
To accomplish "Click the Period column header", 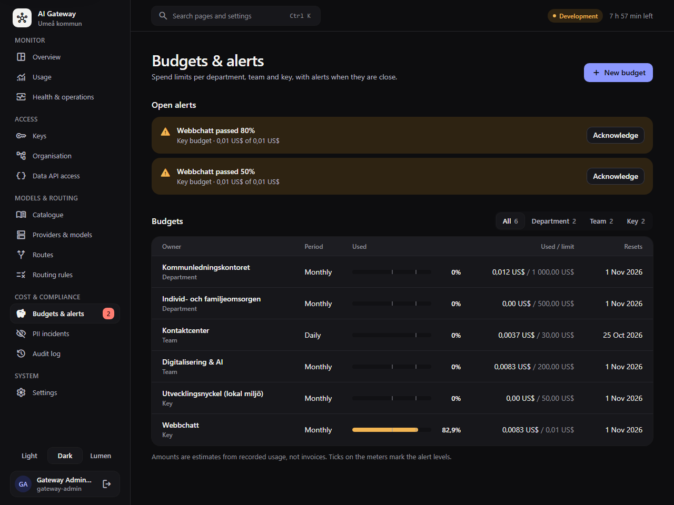I will [314, 246].
